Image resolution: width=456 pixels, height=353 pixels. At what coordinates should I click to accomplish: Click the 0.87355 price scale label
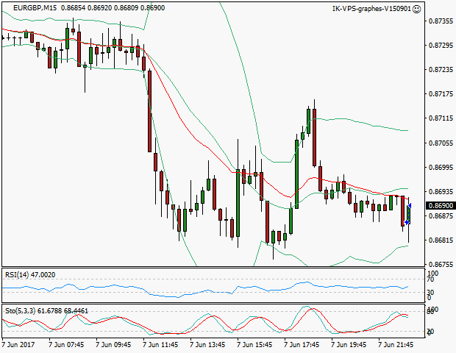[x=440, y=21]
